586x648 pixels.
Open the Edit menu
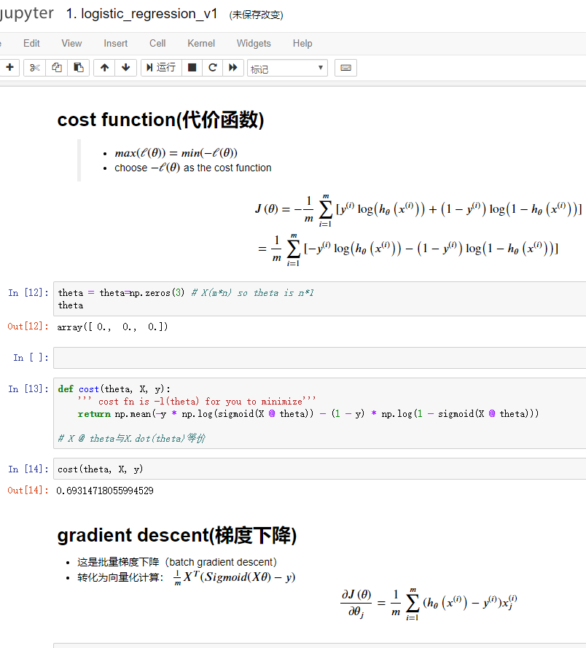tap(31, 44)
